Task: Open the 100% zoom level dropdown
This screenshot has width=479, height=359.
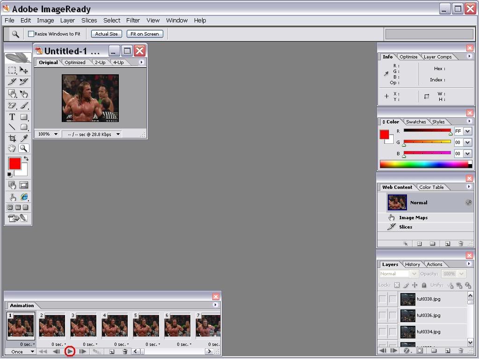Action: (x=48, y=134)
